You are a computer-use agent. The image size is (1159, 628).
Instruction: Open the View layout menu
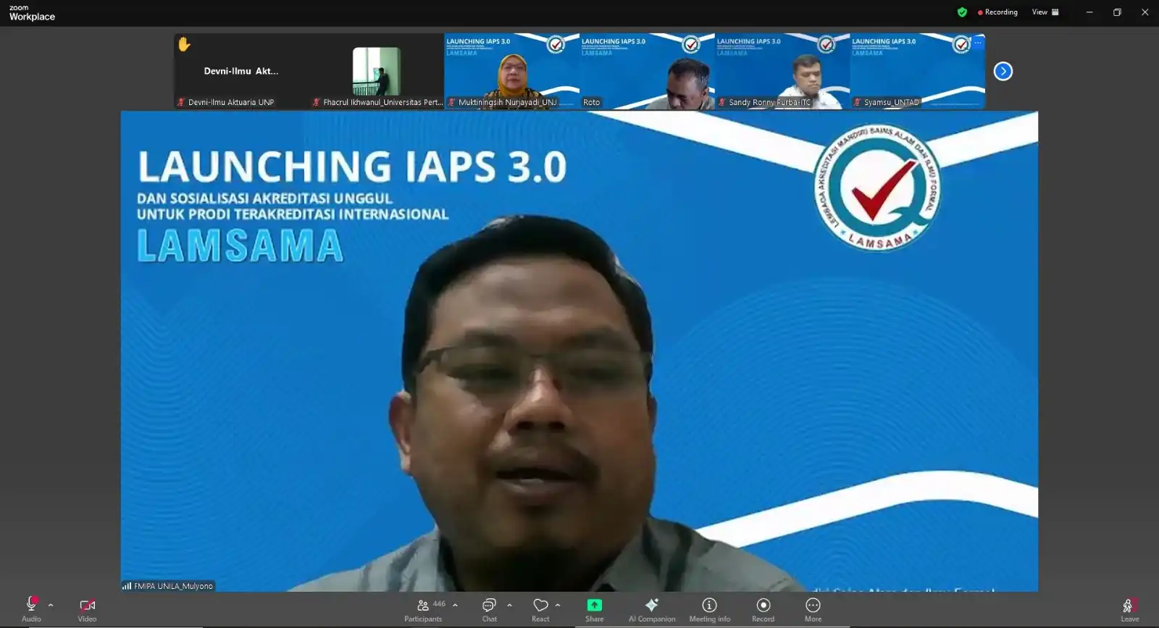coord(1045,12)
